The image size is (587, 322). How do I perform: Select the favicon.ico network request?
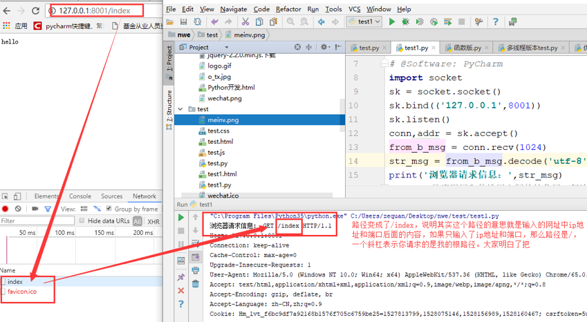pos(22,292)
